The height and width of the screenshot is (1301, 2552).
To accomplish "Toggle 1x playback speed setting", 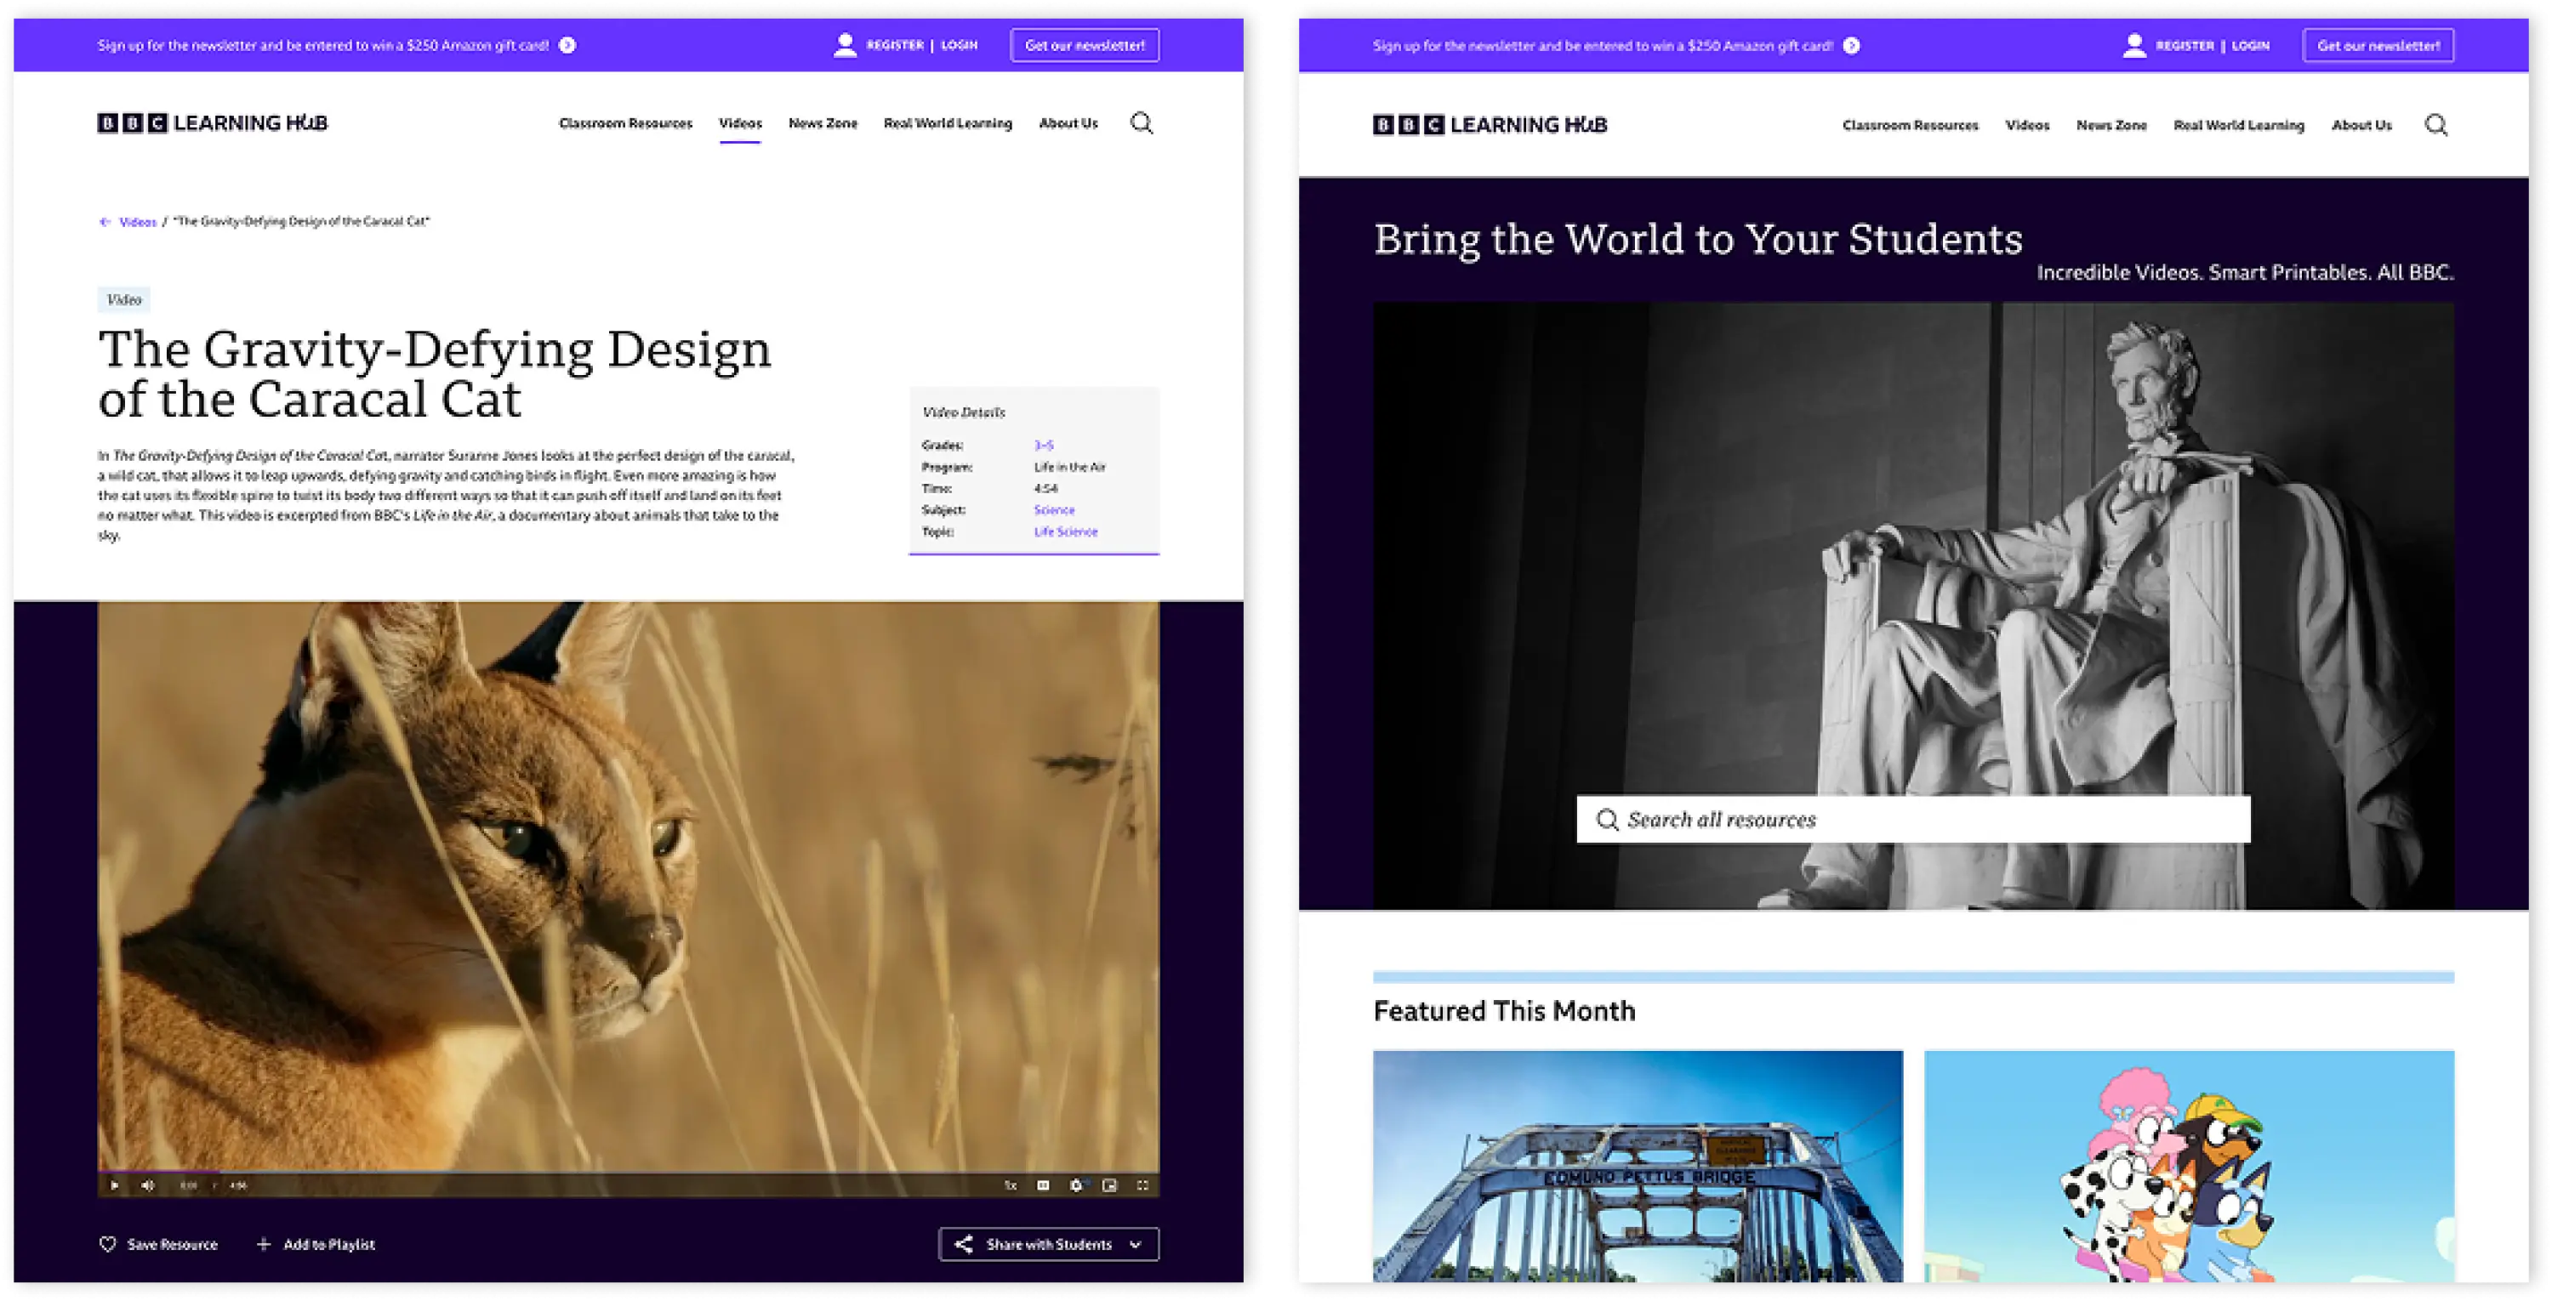I will point(1010,1185).
